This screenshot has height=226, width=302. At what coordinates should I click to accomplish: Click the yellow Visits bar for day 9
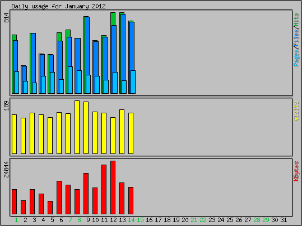[86, 128]
